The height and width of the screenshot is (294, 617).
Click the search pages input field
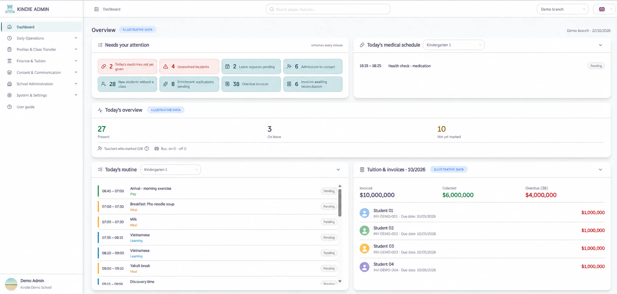[328, 9]
